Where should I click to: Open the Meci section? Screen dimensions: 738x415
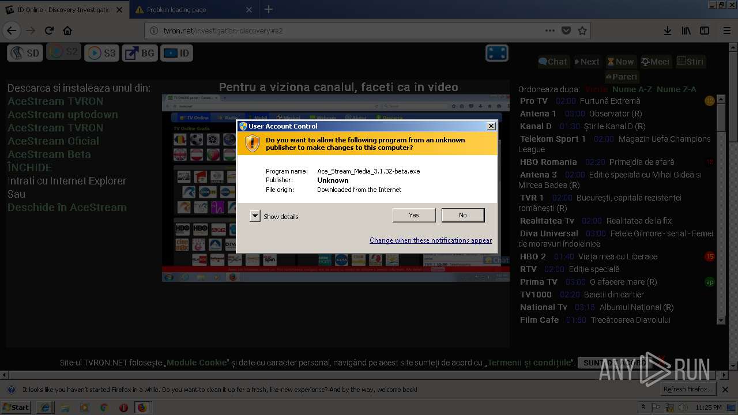(x=656, y=62)
